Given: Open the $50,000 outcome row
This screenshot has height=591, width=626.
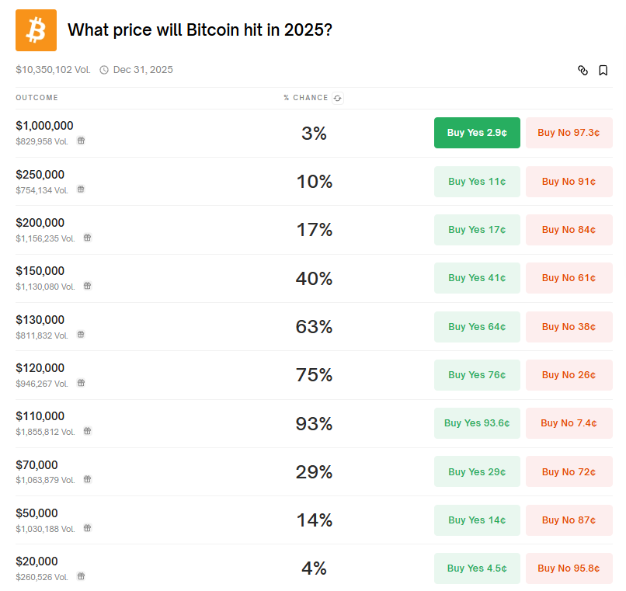Looking at the screenshot, I should coord(37,513).
